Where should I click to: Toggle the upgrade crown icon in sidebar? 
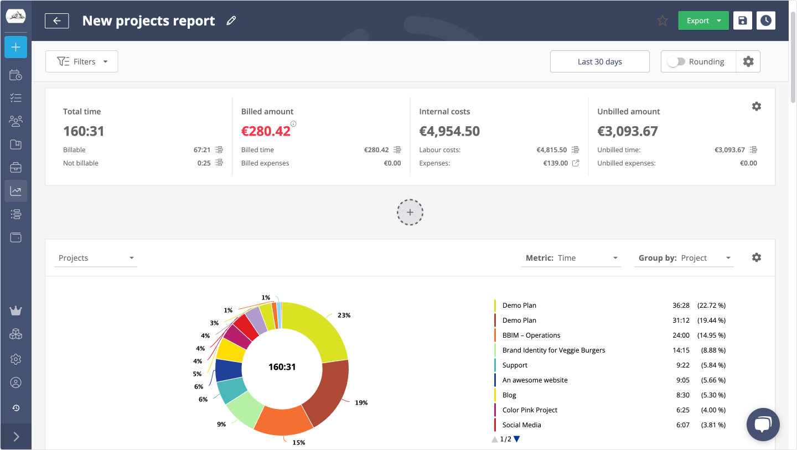[x=15, y=311]
